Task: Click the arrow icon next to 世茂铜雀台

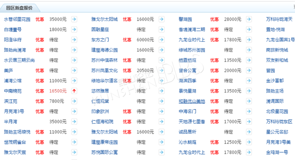Action: pyautogui.click(x=74, y=142)
